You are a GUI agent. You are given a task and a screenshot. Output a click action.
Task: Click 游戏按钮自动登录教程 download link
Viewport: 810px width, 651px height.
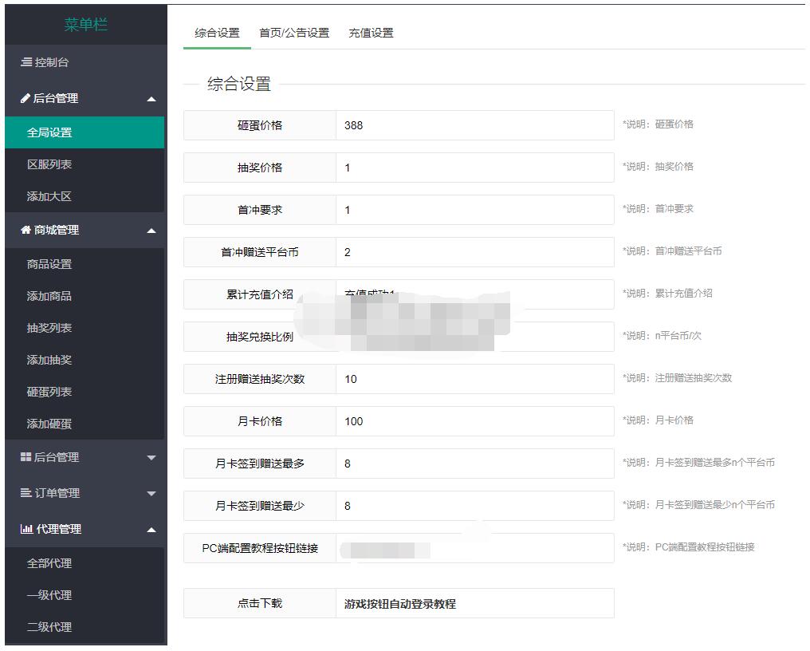(399, 604)
